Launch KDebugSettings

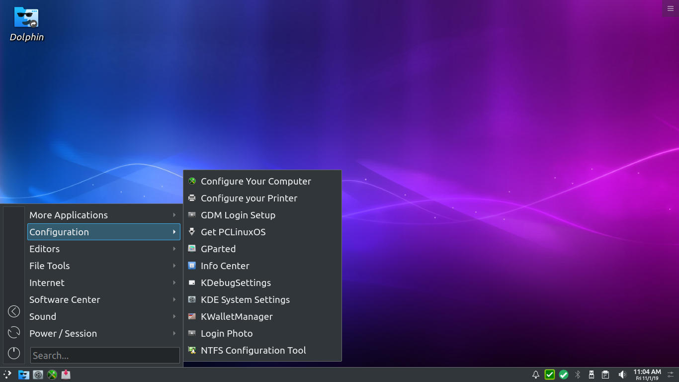pyautogui.click(x=262, y=283)
